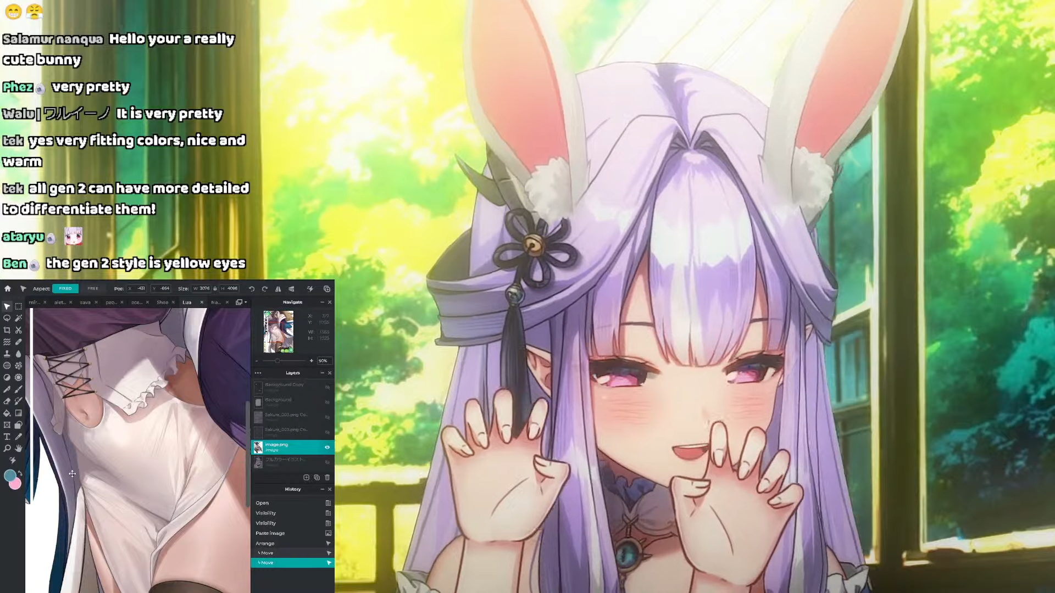1055x593 pixels.
Task: Select the Paste image history step
Action: (293, 533)
